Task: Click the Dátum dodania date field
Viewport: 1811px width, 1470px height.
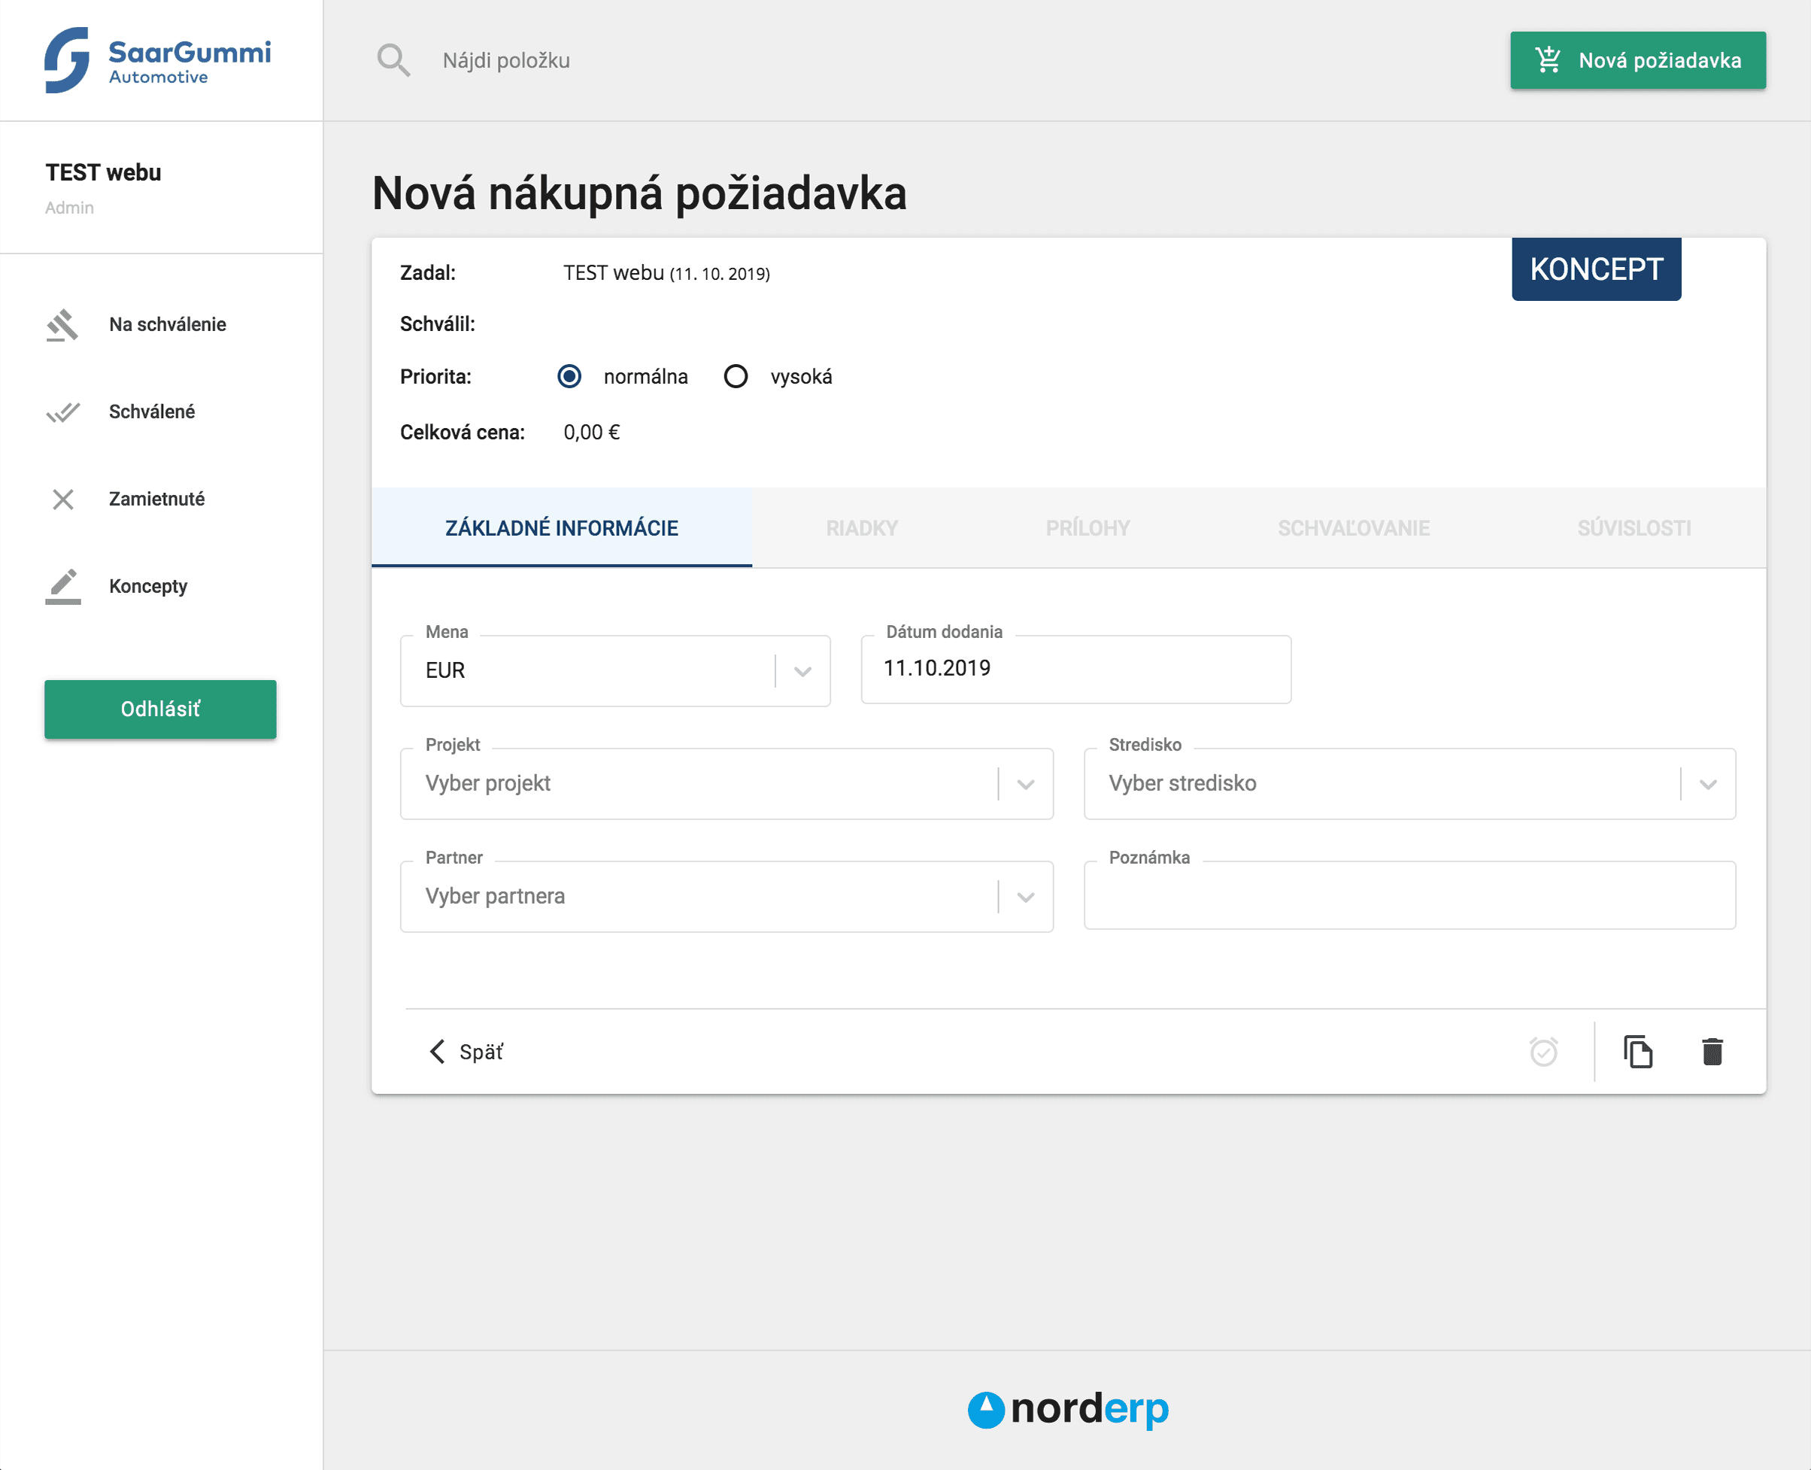Action: (x=1075, y=669)
